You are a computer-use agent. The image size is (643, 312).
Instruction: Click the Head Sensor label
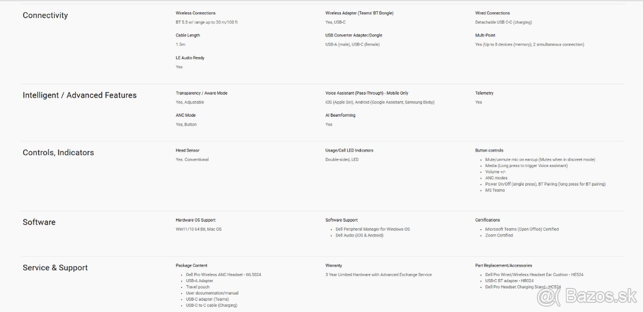click(187, 150)
